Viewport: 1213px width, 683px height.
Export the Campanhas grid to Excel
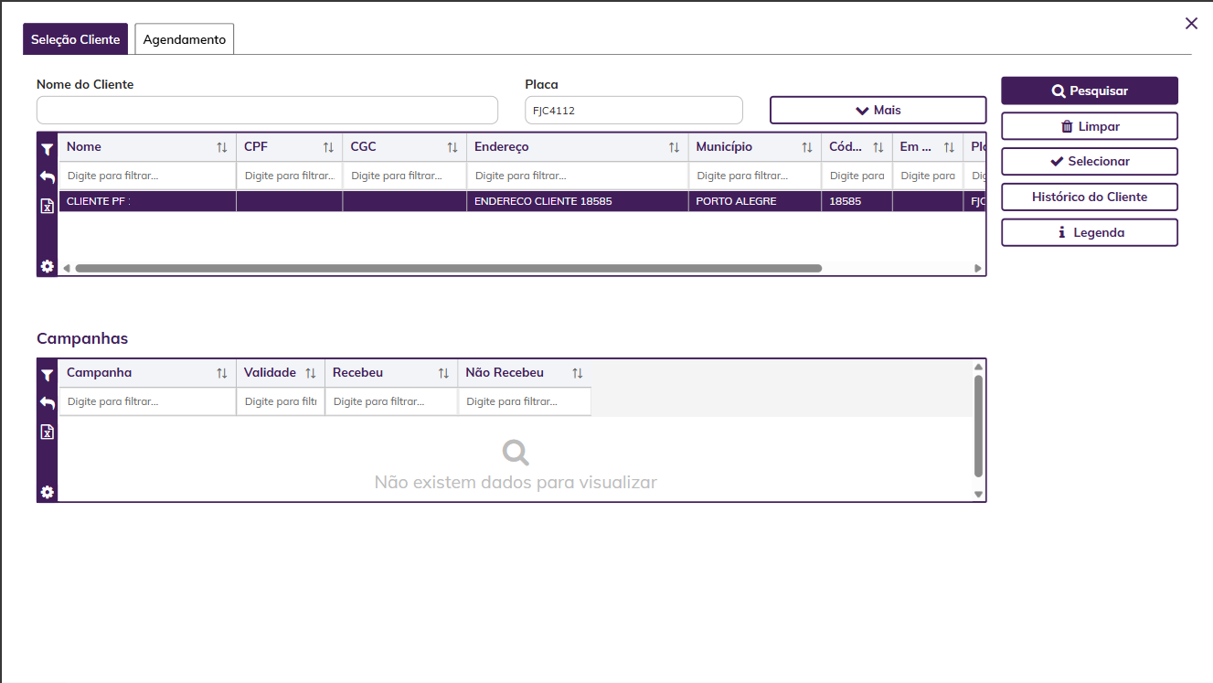point(48,432)
